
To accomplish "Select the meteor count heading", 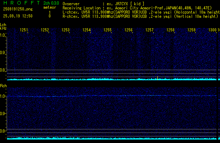I will click(x=49, y=7).
